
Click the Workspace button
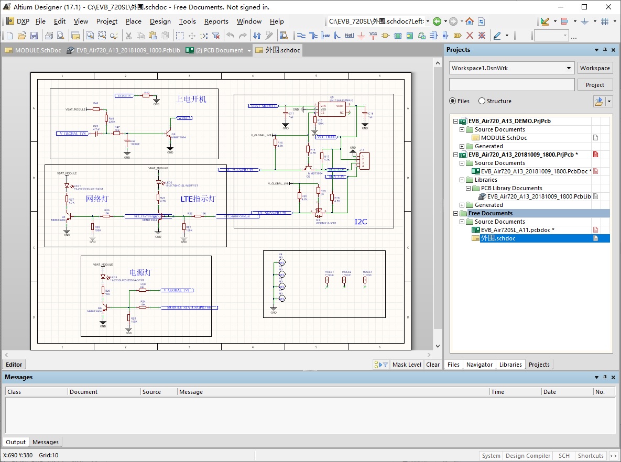[595, 68]
